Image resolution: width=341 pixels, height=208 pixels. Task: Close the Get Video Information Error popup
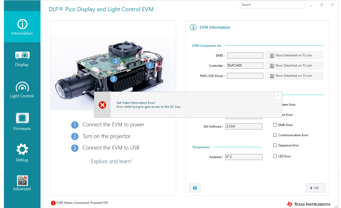(278, 96)
